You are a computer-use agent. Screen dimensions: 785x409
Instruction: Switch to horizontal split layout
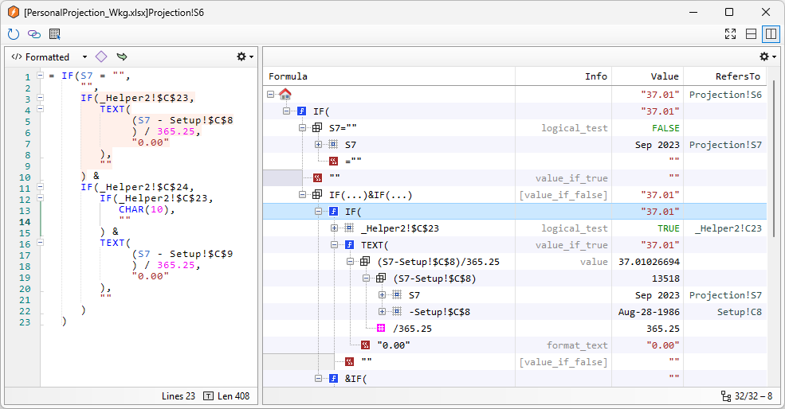click(x=751, y=34)
